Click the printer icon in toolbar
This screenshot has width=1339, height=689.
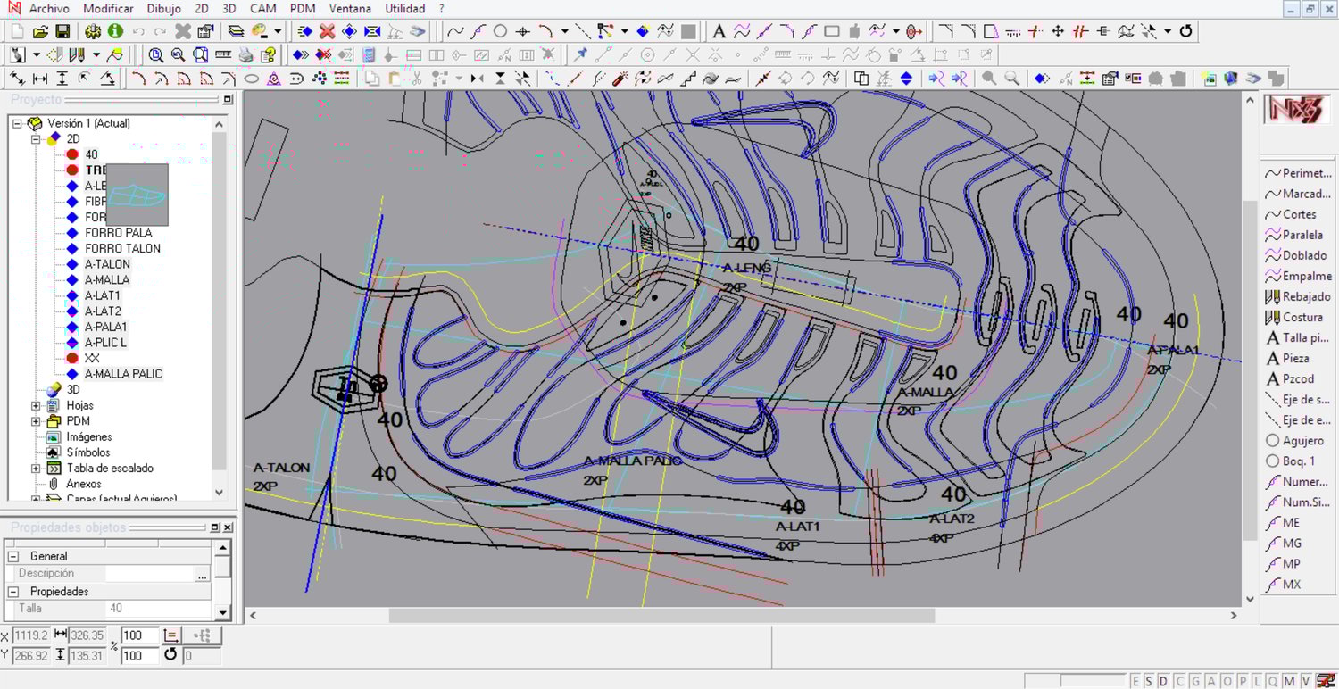click(245, 55)
